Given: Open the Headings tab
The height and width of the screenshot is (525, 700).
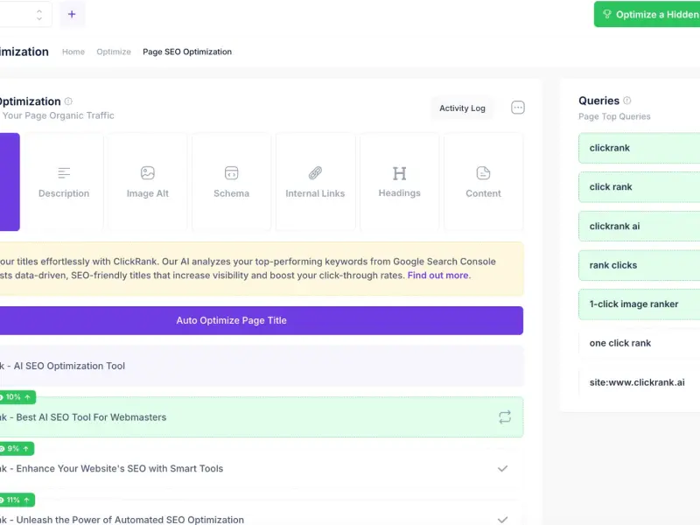Looking at the screenshot, I should coord(399,182).
